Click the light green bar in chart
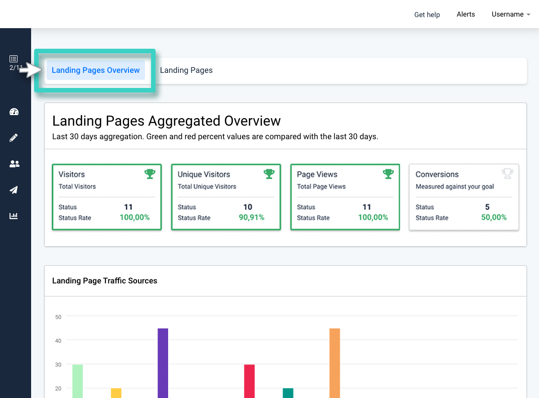Viewport: 539px width, 398px height. pyautogui.click(x=78, y=381)
